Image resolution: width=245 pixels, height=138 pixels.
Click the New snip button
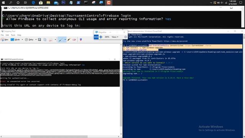pos(4,40)
